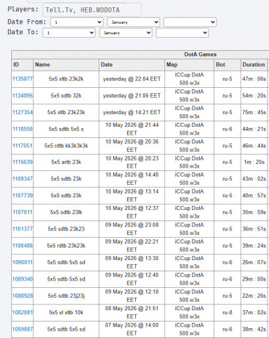Open game 1100486 link
Screen dimensions: 269x338
(x=22, y=246)
